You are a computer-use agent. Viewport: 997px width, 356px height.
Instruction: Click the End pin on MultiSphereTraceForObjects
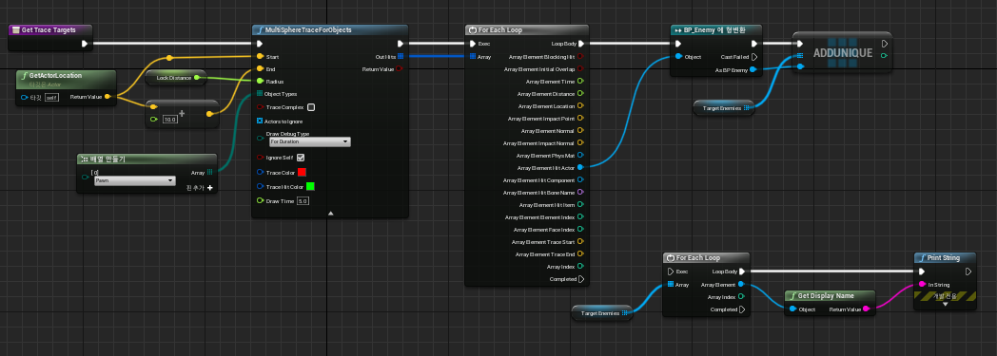tap(260, 68)
